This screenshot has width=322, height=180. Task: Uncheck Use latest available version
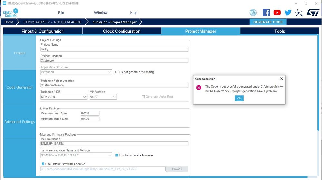117,156
